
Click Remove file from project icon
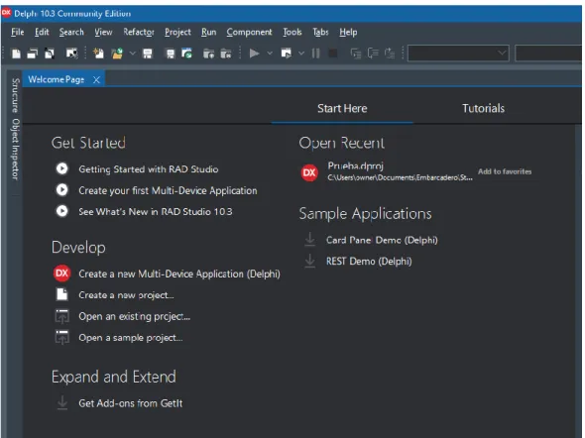click(x=226, y=54)
